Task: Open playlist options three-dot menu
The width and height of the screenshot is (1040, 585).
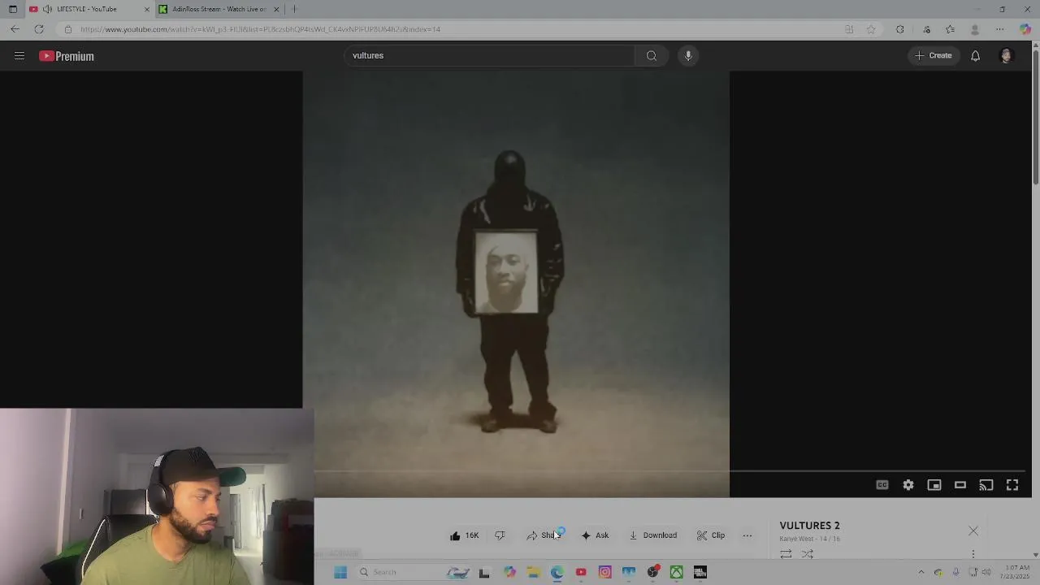Action: (x=973, y=554)
